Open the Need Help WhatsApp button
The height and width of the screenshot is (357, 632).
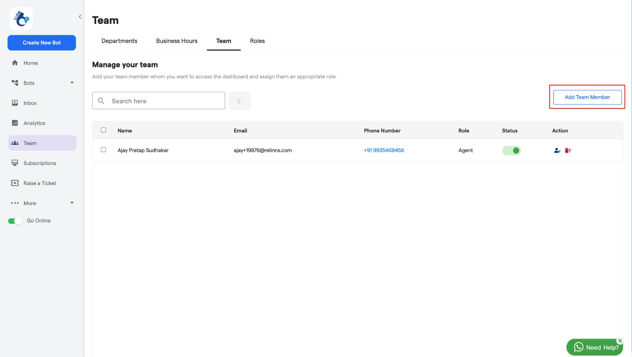coord(595,347)
